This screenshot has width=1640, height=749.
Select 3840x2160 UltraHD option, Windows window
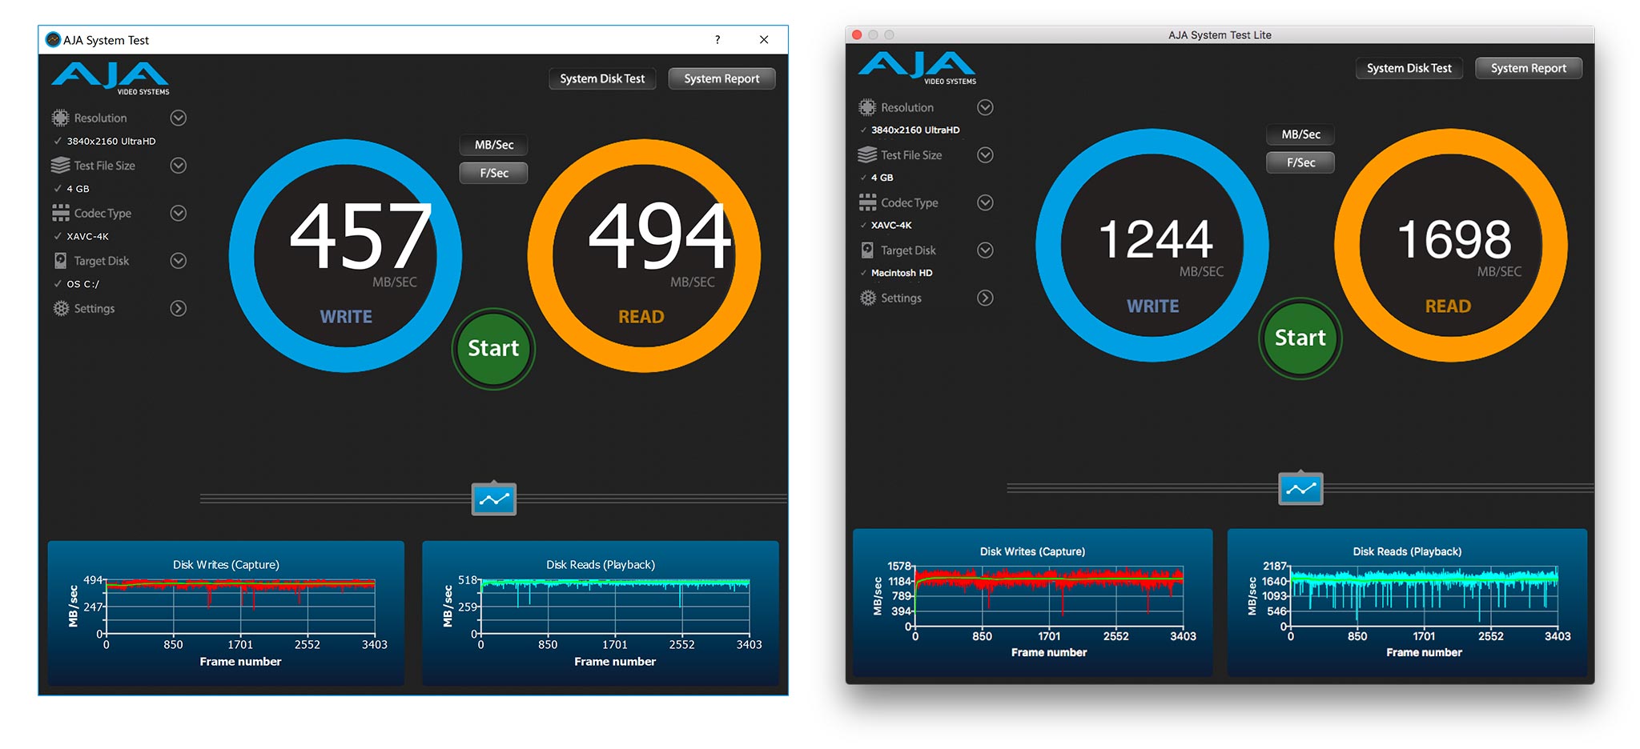coord(111,142)
